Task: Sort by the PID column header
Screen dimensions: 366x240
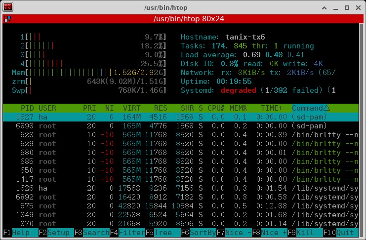Action: [27, 108]
